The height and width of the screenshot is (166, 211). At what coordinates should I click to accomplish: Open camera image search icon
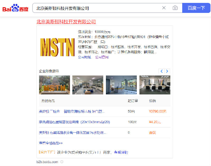coord(175,8)
